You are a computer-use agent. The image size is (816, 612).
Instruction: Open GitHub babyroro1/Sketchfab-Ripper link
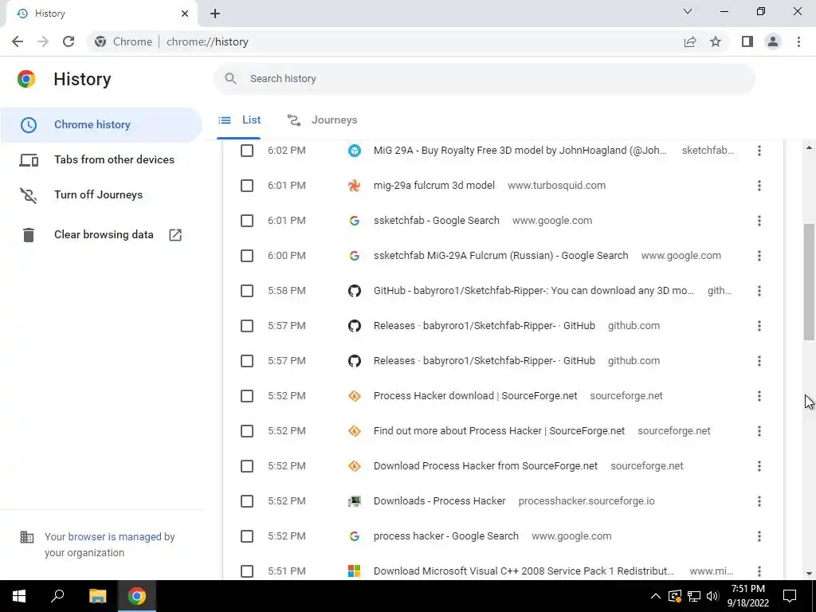[x=533, y=290]
